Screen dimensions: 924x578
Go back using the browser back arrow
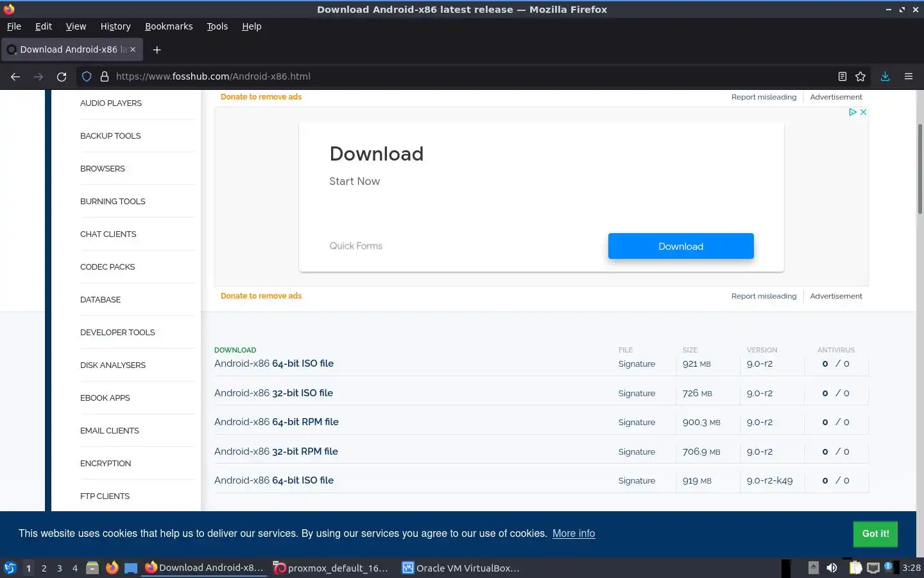coord(15,76)
